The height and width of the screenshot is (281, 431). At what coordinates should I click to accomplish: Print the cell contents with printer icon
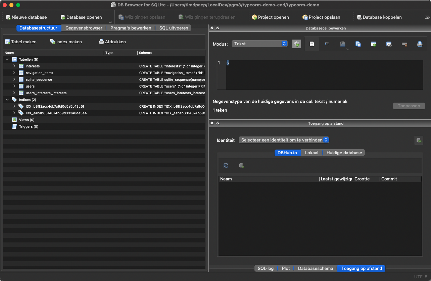[x=420, y=44]
